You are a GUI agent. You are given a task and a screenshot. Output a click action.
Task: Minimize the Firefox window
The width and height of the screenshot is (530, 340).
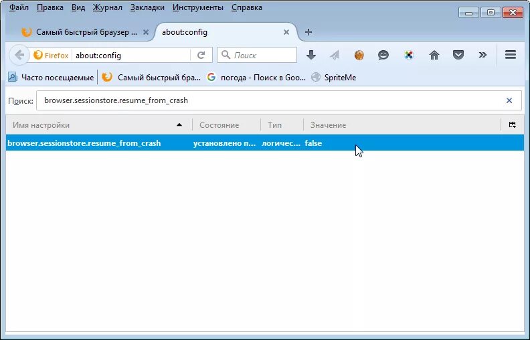[468, 13]
